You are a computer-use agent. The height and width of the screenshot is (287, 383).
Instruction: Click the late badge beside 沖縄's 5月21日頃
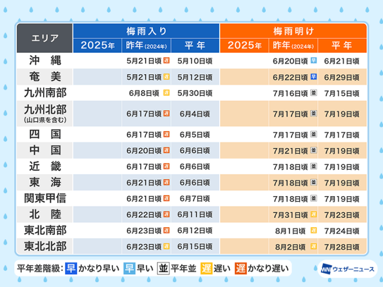pyautogui.click(x=166, y=60)
